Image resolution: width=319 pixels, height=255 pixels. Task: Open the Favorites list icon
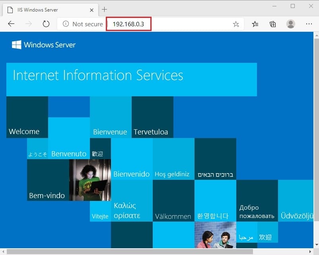(255, 24)
